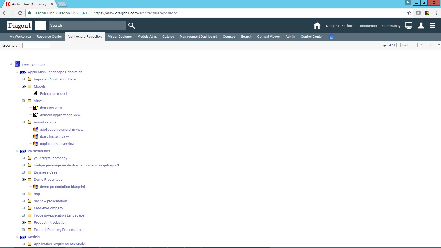The height and width of the screenshot is (248, 441).
Task: Select the 'my new presentation' item
Action: click(x=50, y=201)
